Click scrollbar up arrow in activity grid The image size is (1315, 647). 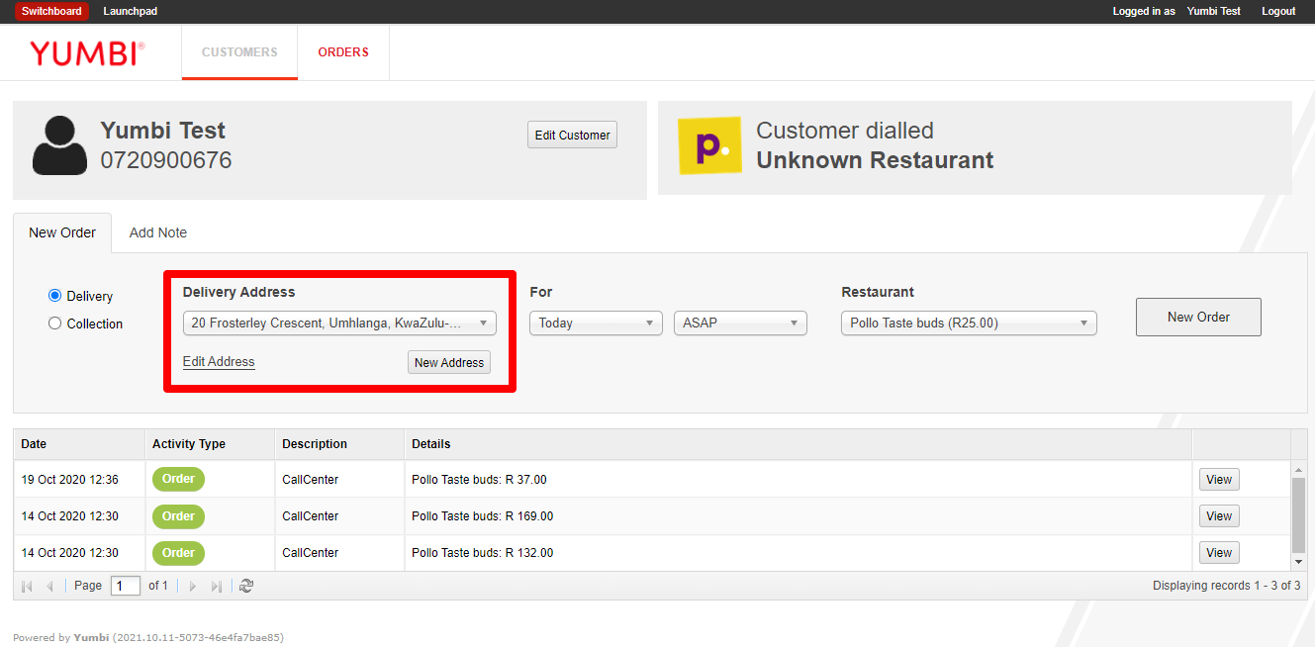[x=1299, y=469]
